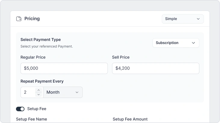The image size is (220, 123).
Task: Click the Sell Price field showing $4,200
Action: coord(155,68)
